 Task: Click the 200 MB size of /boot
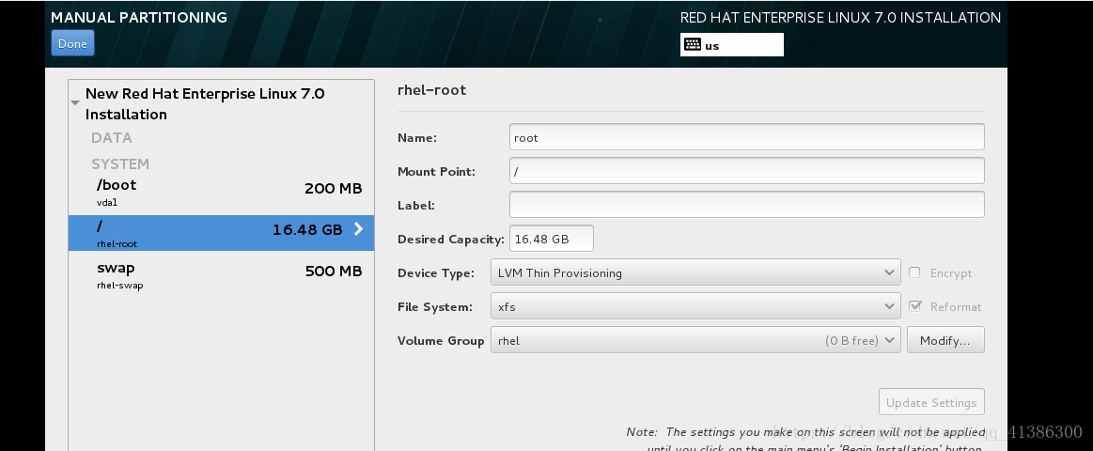pyautogui.click(x=334, y=189)
